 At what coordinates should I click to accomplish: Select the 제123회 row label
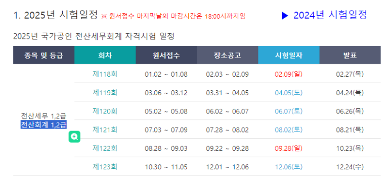pos(105,167)
